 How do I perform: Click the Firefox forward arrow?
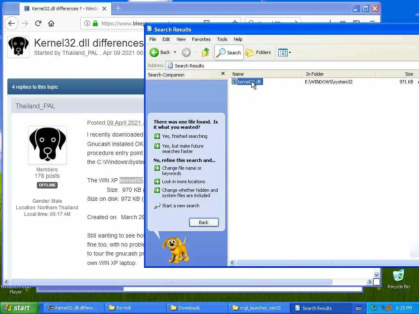tap(25, 23)
